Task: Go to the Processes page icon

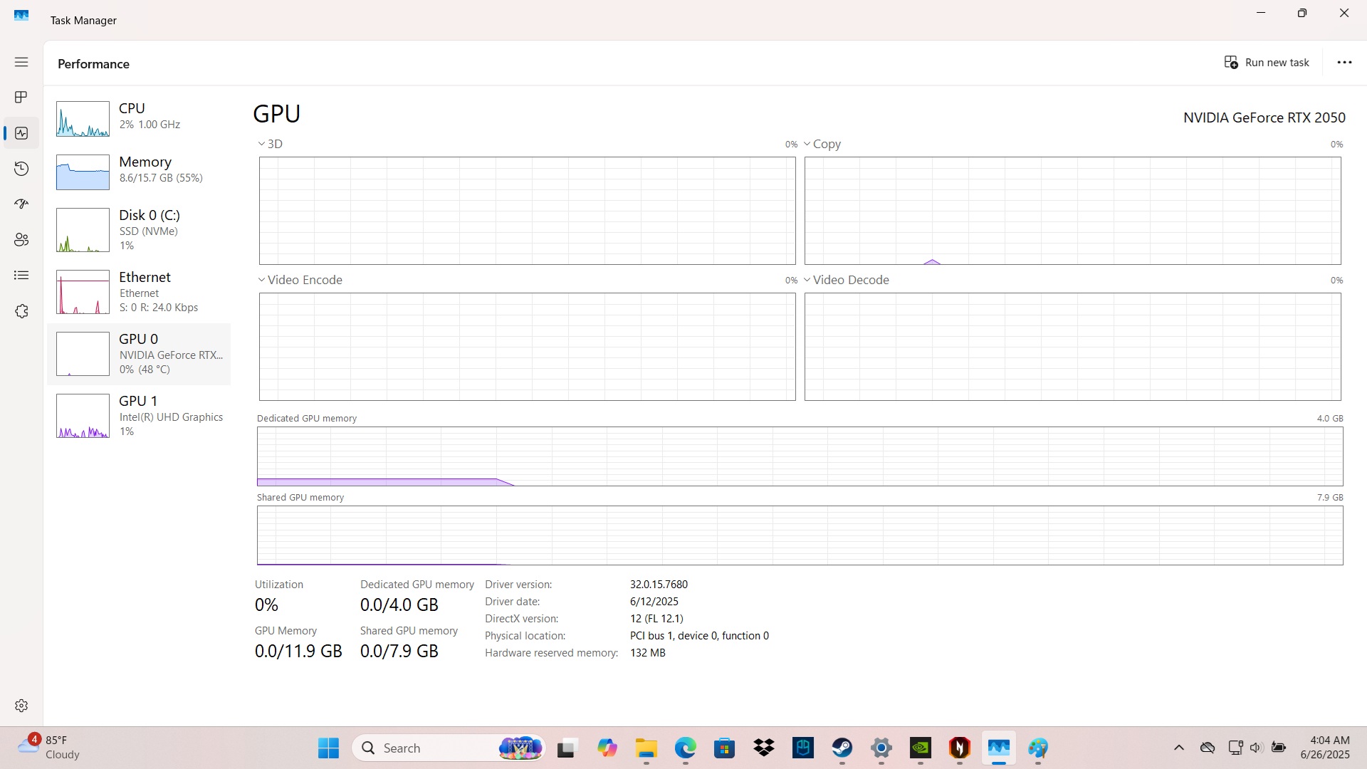Action: [21, 97]
